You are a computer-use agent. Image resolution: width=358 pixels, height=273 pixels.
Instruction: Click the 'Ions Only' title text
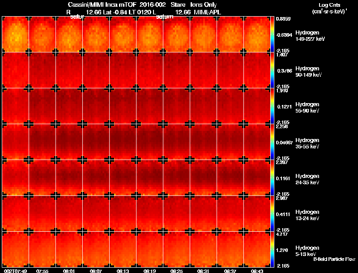[204, 5]
